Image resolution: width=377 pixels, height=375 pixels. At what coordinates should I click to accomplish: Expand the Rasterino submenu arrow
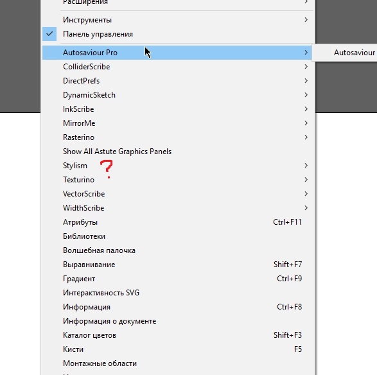(306, 137)
